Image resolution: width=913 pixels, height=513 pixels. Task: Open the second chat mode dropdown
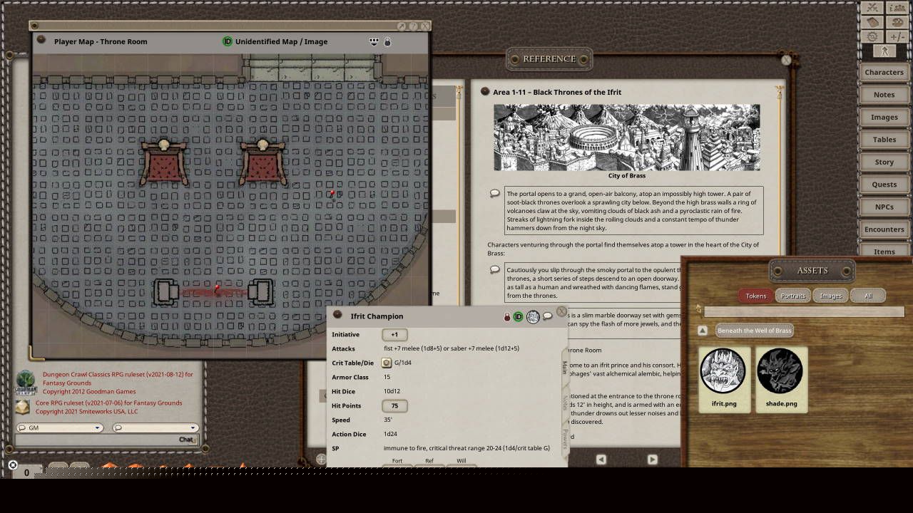point(155,428)
